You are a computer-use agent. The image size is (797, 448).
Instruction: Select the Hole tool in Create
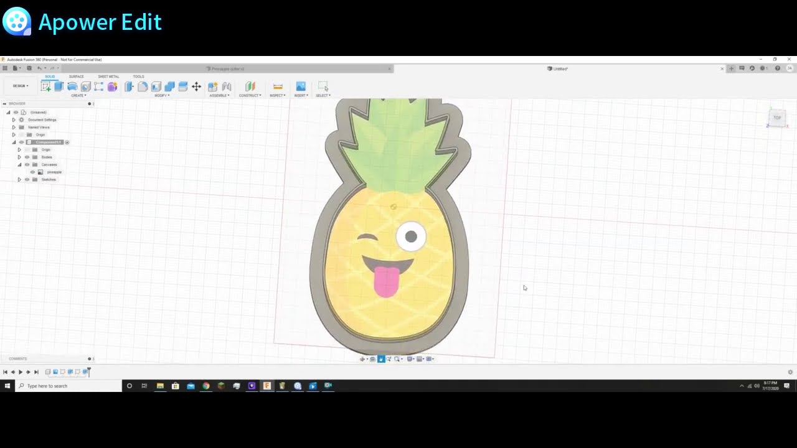pos(86,86)
